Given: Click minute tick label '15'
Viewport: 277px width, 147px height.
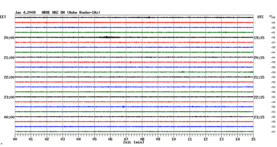Looking at the screenshot, I should 253,139.
